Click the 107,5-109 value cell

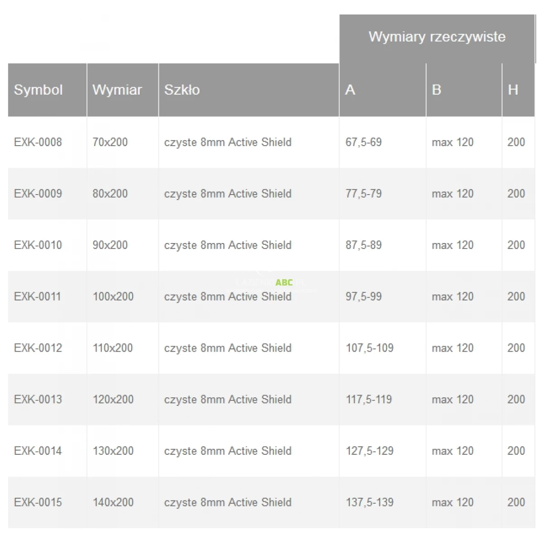coord(370,348)
